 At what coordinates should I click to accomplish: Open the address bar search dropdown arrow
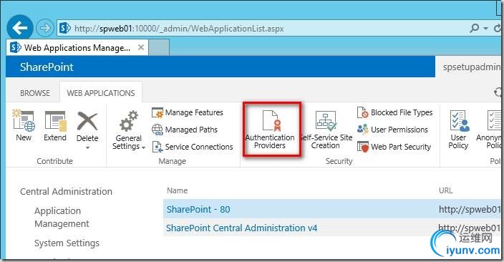[x=485, y=29]
